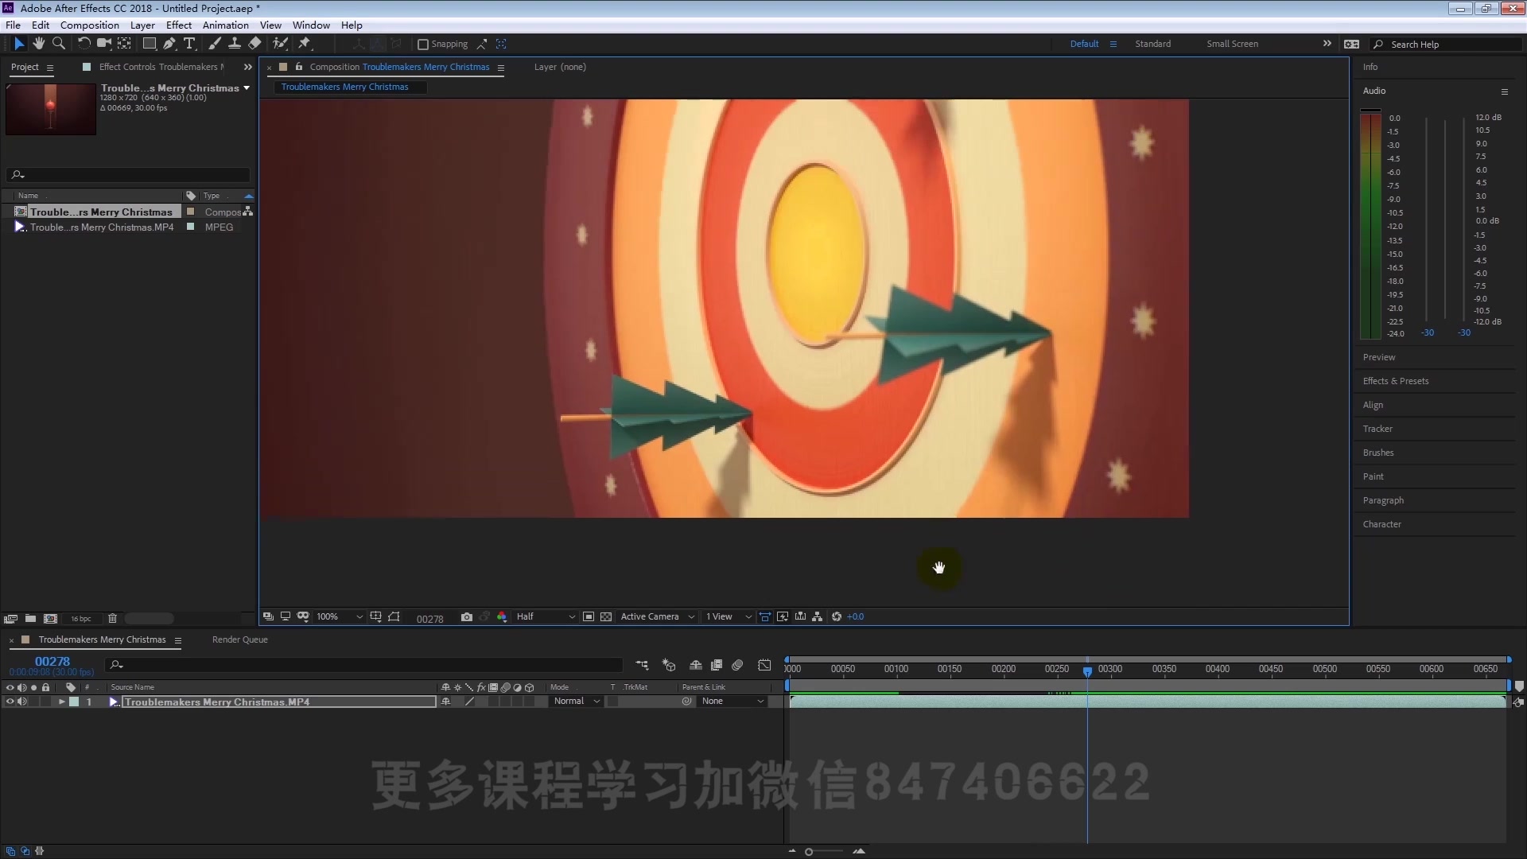
Task: Open the Composition menu
Action: (x=88, y=25)
